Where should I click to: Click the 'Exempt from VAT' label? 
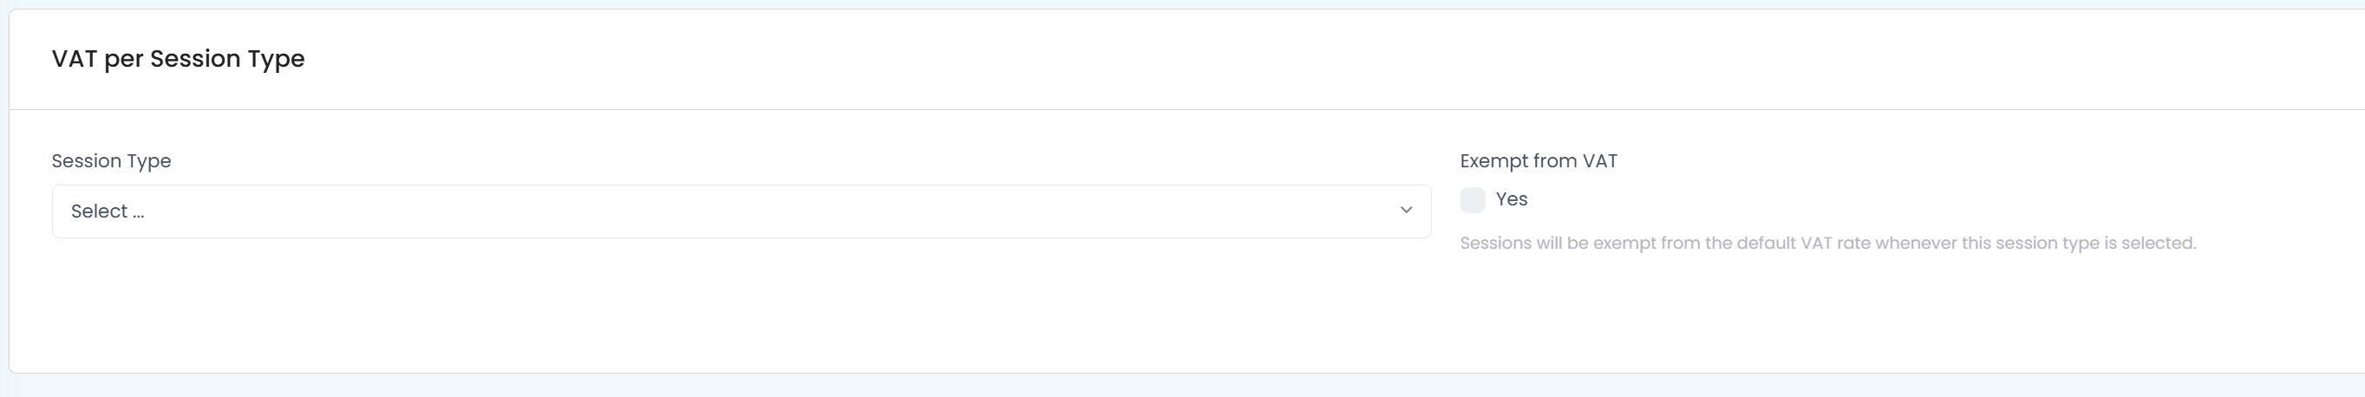[x=1539, y=161]
